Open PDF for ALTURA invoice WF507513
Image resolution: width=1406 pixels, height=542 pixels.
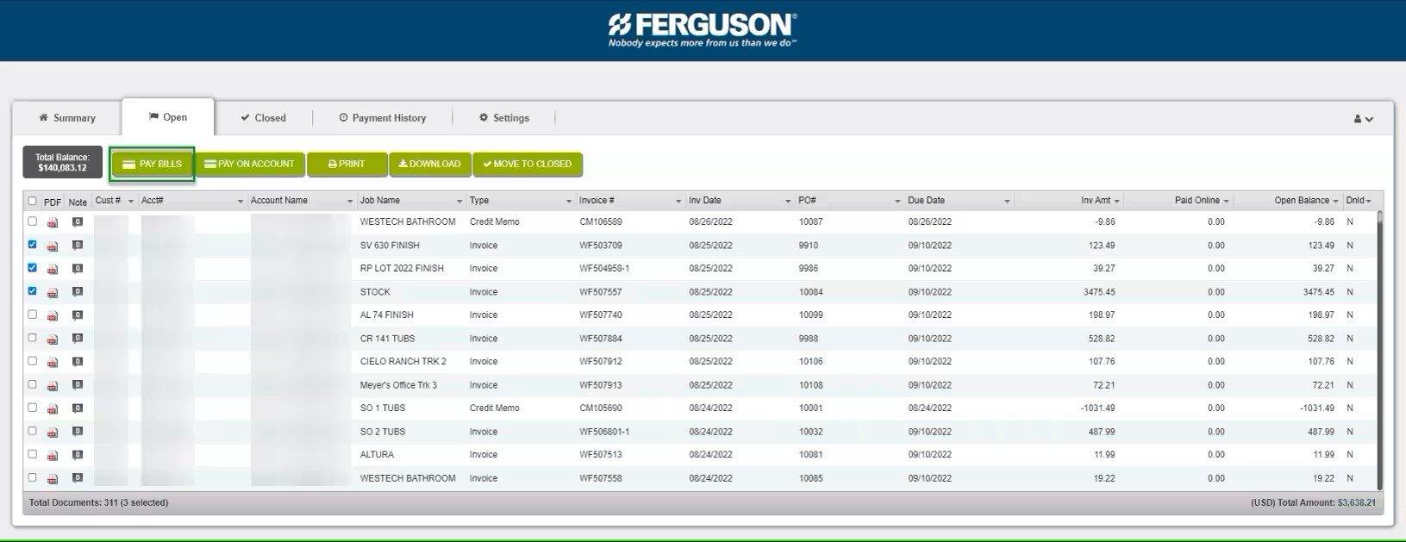click(53, 456)
